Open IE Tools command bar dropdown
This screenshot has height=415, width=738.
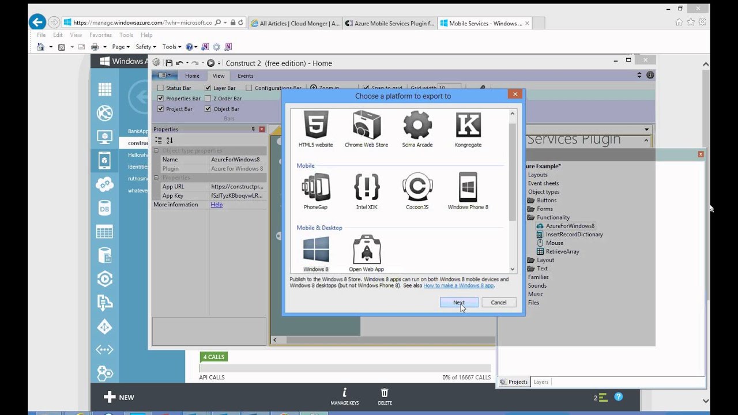[x=172, y=47]
